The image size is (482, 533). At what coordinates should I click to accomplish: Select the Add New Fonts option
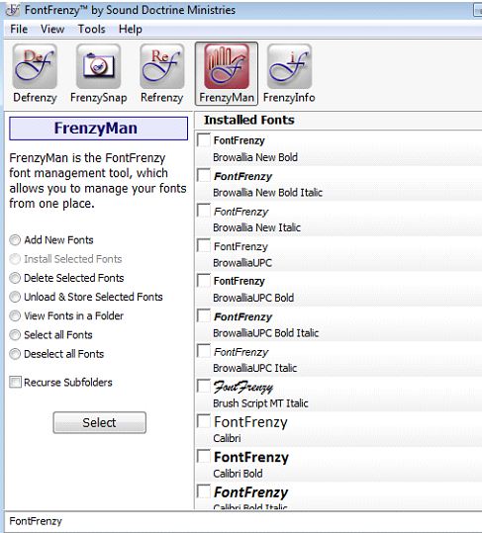pos(15,240)
